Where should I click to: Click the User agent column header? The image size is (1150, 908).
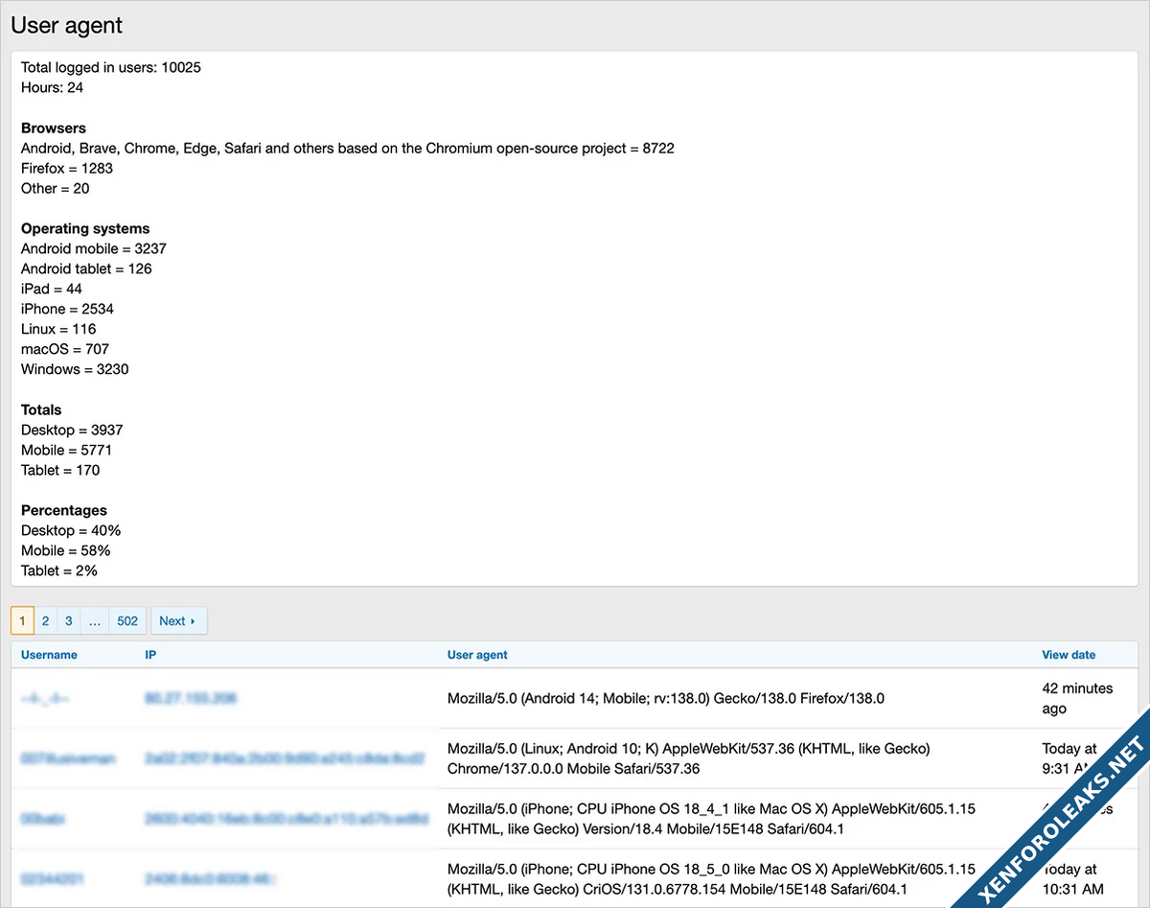[x=477, y=655]
